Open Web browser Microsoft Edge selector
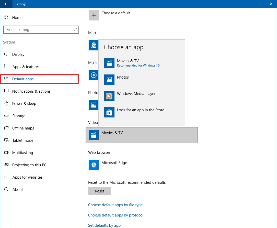Viewport: 277px width, 228px height. 142,165
